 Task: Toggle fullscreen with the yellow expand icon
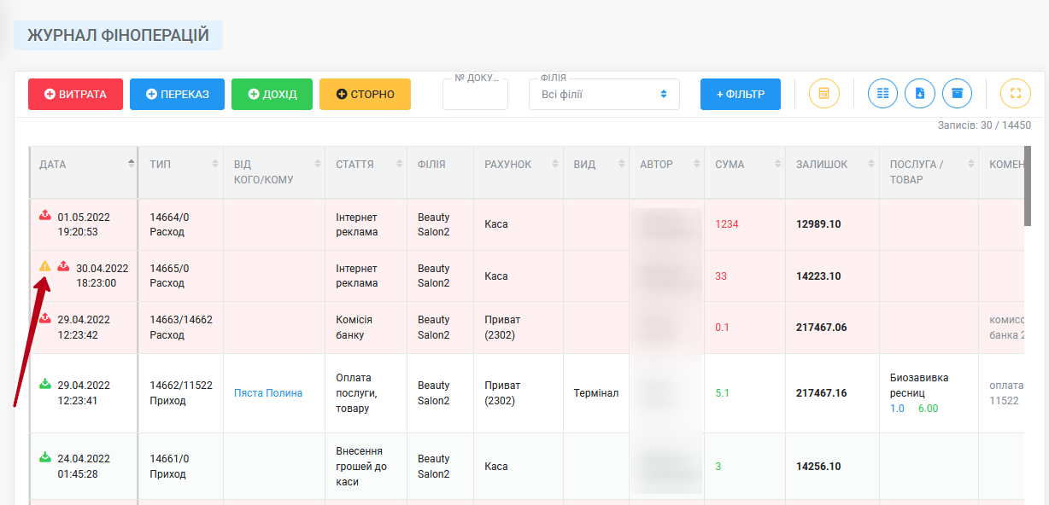click(1016, 93)
